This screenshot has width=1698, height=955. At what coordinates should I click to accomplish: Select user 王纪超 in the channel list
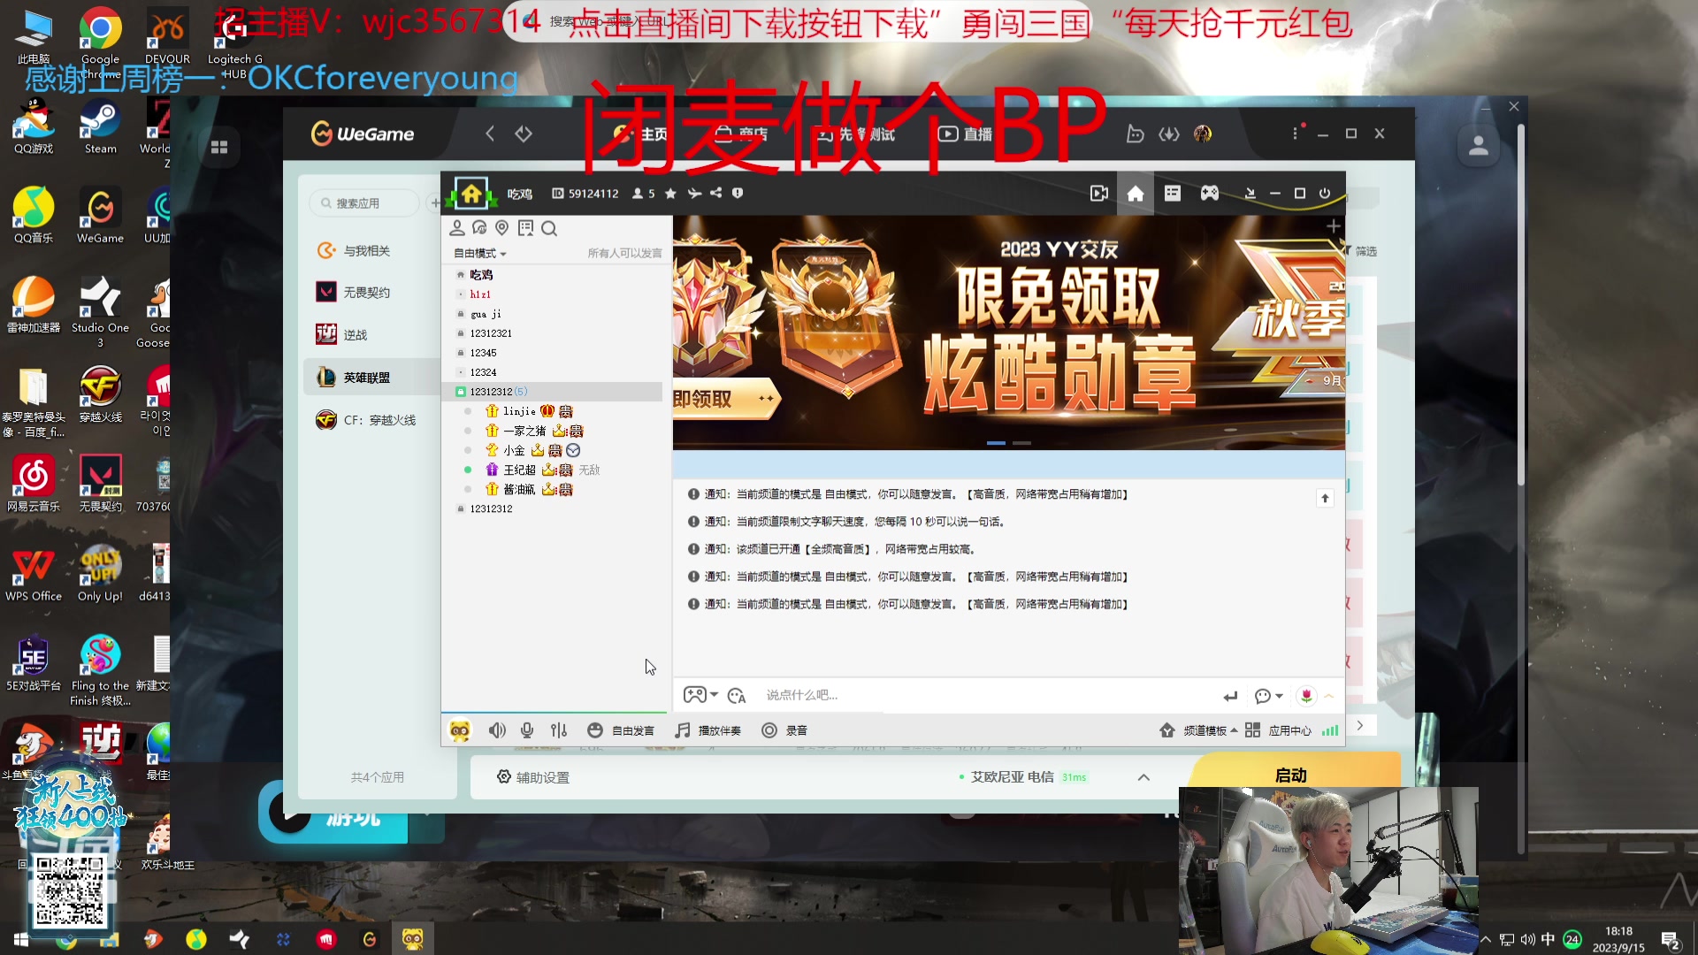tap(519, 470)
